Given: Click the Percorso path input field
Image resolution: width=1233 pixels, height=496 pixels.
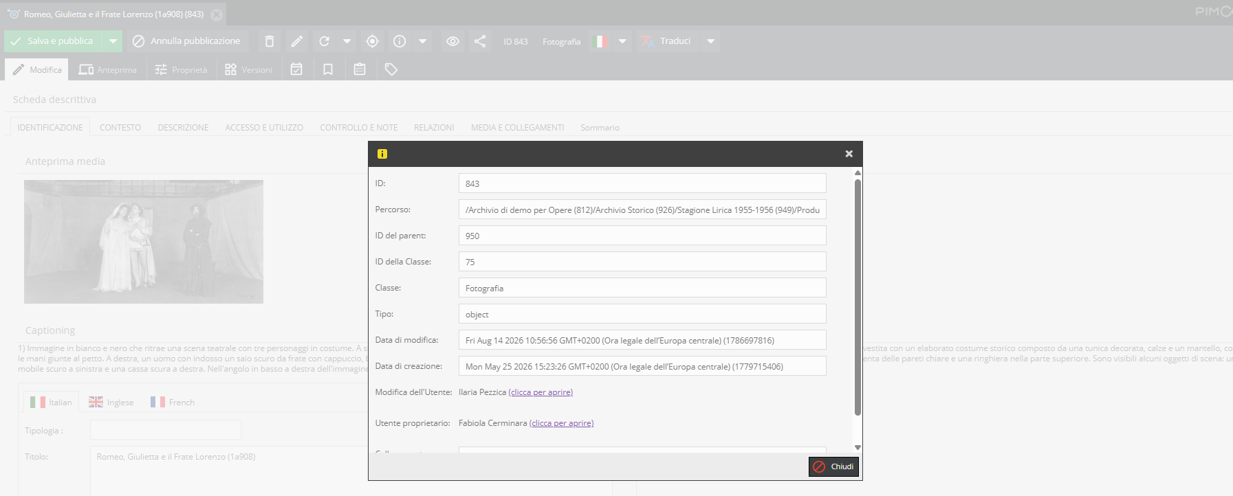Looking at the screenshot, I should point(642,210).
